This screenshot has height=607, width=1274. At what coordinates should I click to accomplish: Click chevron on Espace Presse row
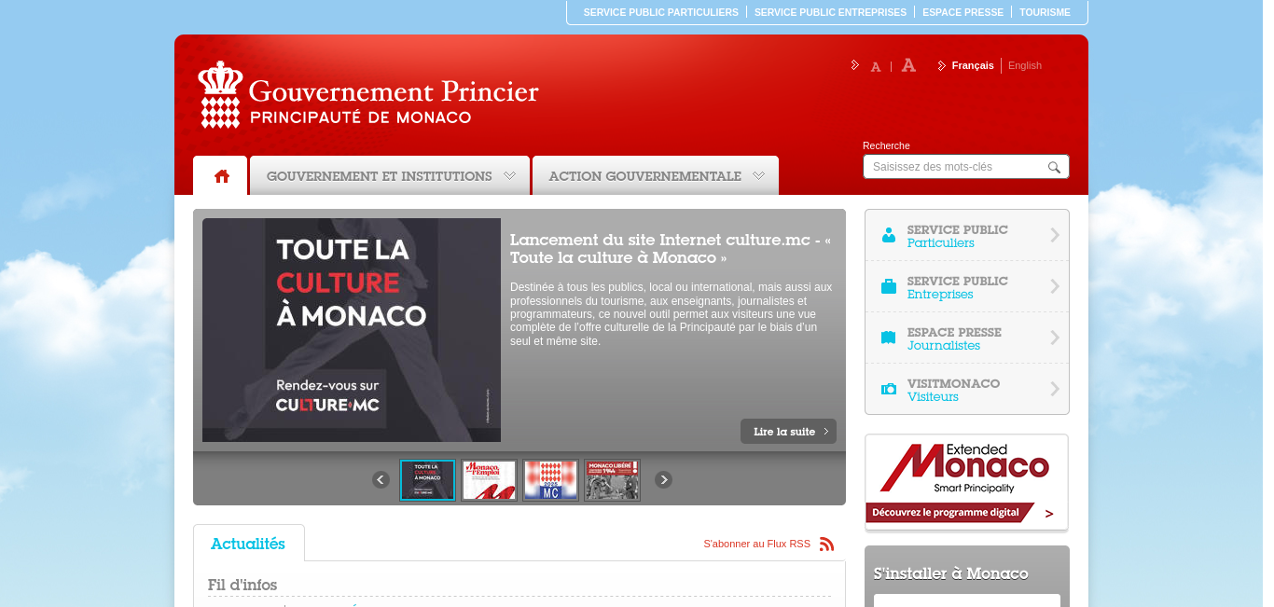click(1055, 338)
